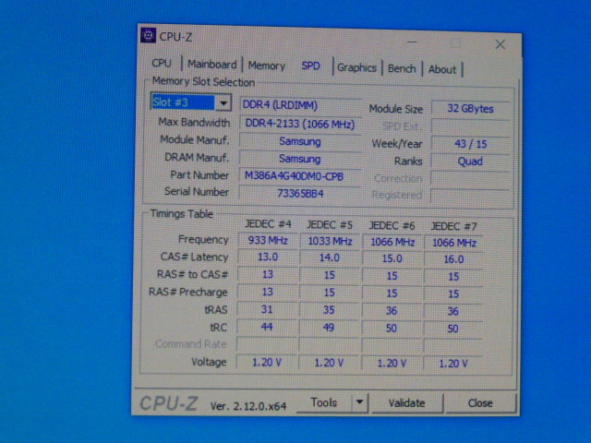Click the JEDEC #7 column header

pyautogui.click(x=453, y=227)
